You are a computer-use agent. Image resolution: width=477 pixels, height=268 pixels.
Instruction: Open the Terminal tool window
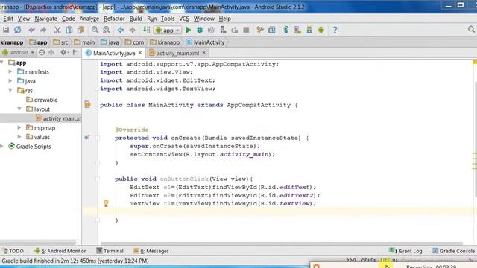(110, 251)
